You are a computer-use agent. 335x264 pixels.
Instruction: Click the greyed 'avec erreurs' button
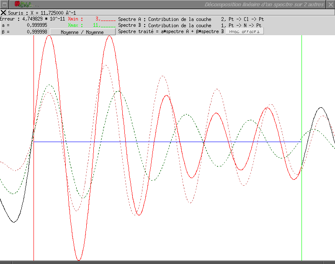tap(245, 31)
